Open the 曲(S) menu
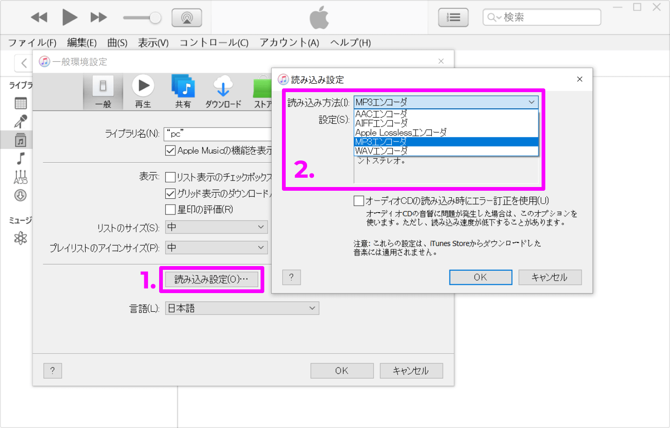 click(x=117, y=43)
